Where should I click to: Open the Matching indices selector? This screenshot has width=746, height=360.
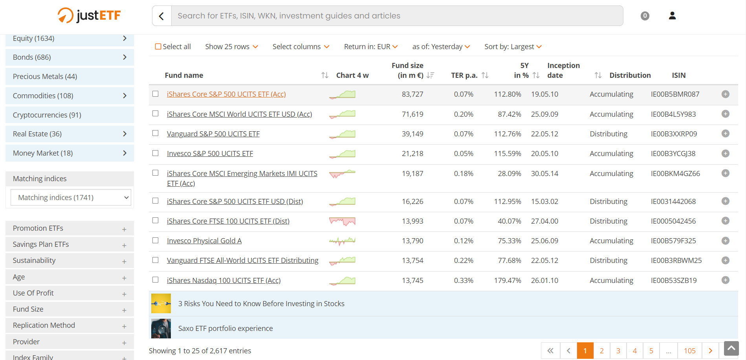coord(70,197)
